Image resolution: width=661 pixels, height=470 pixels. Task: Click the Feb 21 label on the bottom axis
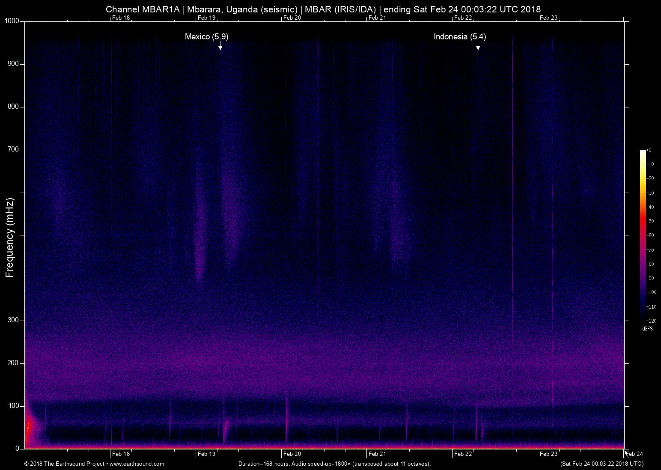(377, 454)
